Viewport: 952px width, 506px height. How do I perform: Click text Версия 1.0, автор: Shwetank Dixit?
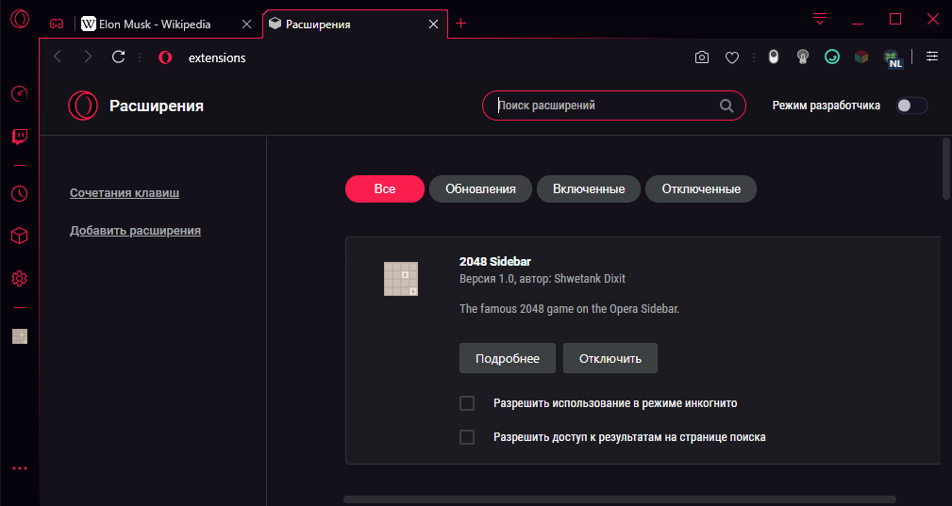coord(543,279)
